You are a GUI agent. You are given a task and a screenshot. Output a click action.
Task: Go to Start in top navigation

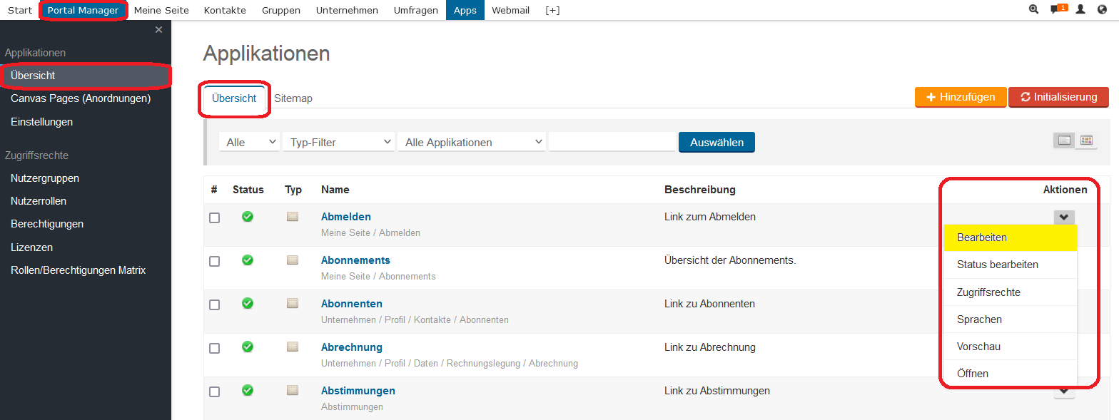click(20, 10)
